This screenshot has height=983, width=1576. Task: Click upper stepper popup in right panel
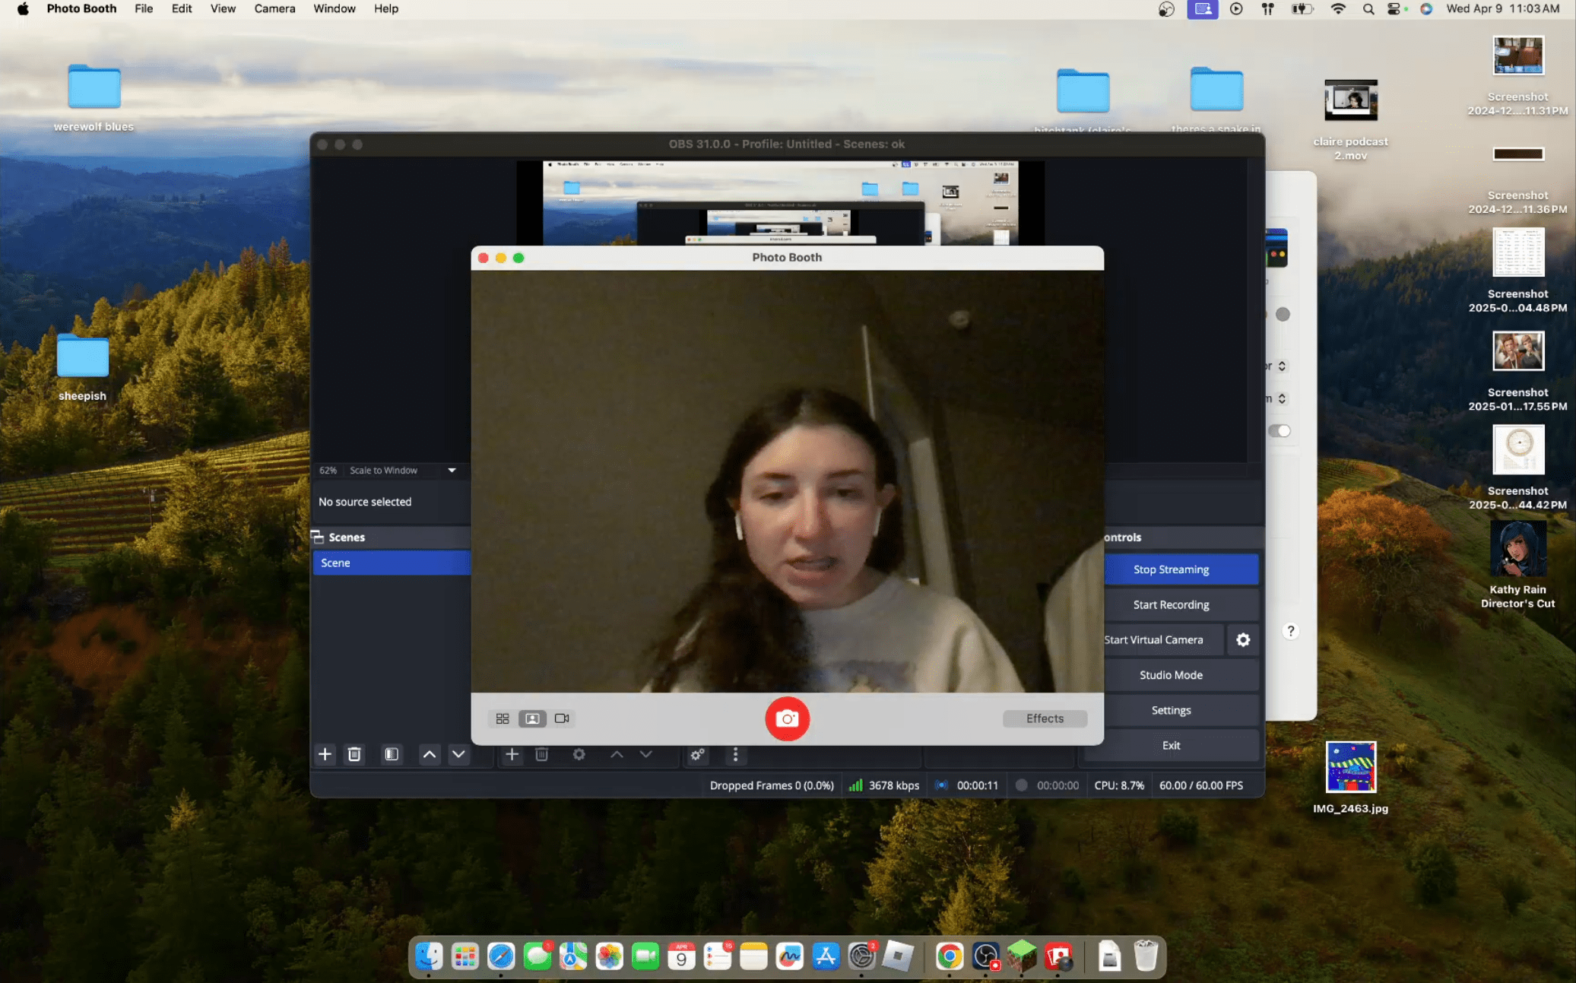tap(1282, 366)
